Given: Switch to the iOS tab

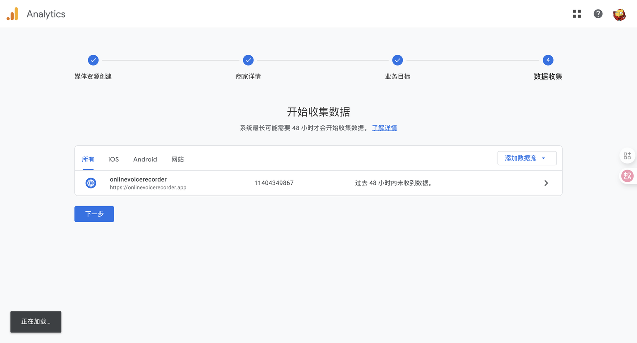Looking at the screenshot, I should click(x=114, y=159).
